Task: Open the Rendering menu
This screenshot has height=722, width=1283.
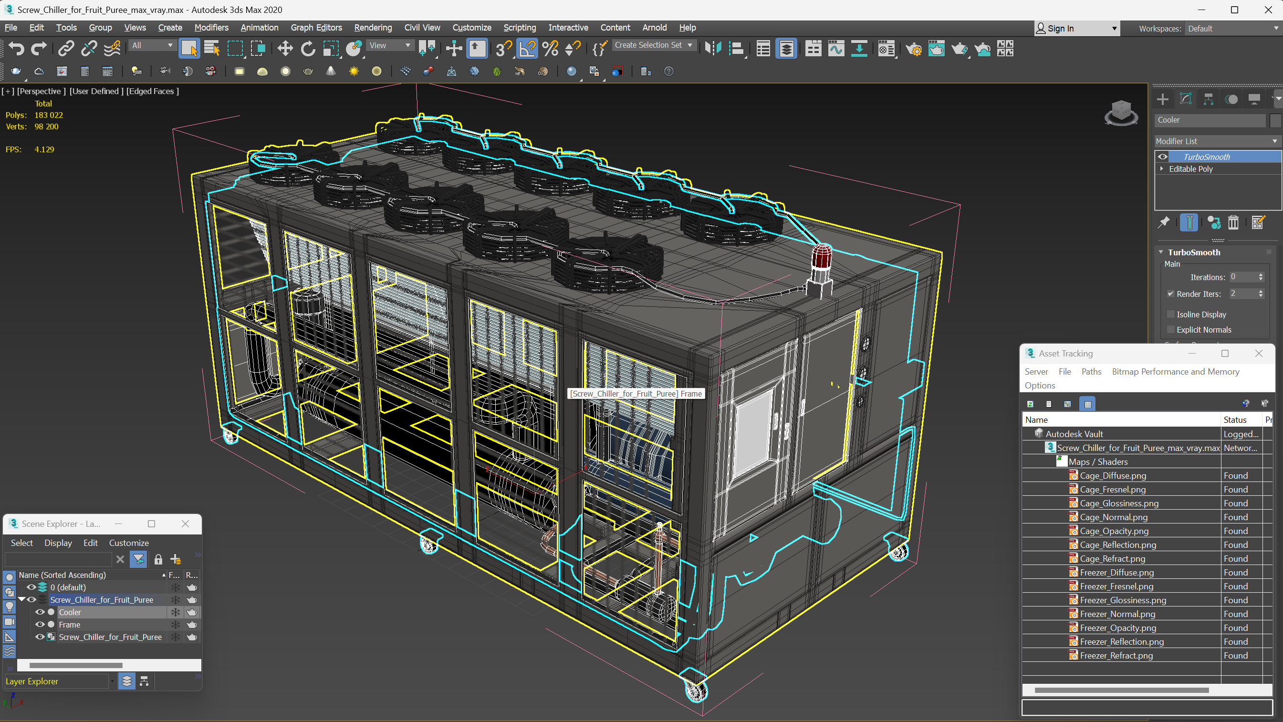Action: pos(373,27)
